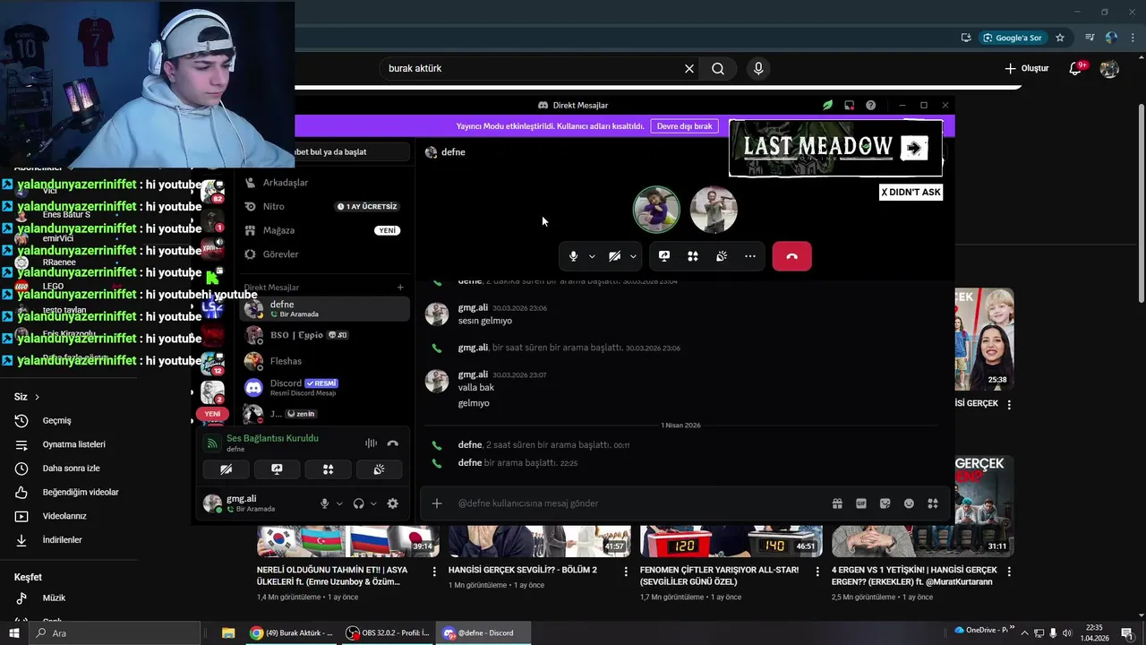Viewport: 1146px width, 645px height.
Task: Clear YouTube search box text
Action: click(x=689, y=68)
